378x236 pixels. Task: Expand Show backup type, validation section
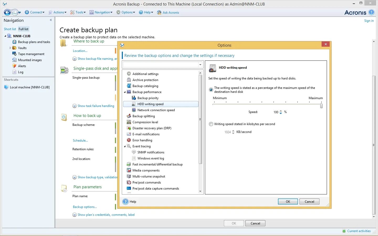tap(75, 177)
